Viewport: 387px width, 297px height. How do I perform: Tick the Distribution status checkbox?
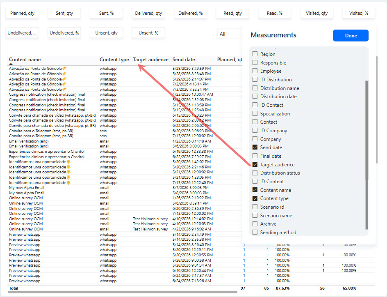(255, 173)
